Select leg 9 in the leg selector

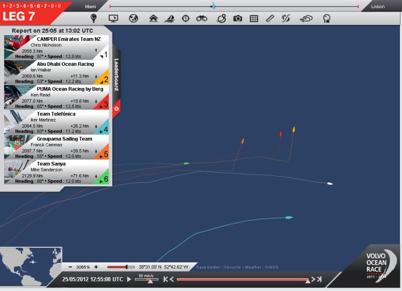tap(59, 6)
